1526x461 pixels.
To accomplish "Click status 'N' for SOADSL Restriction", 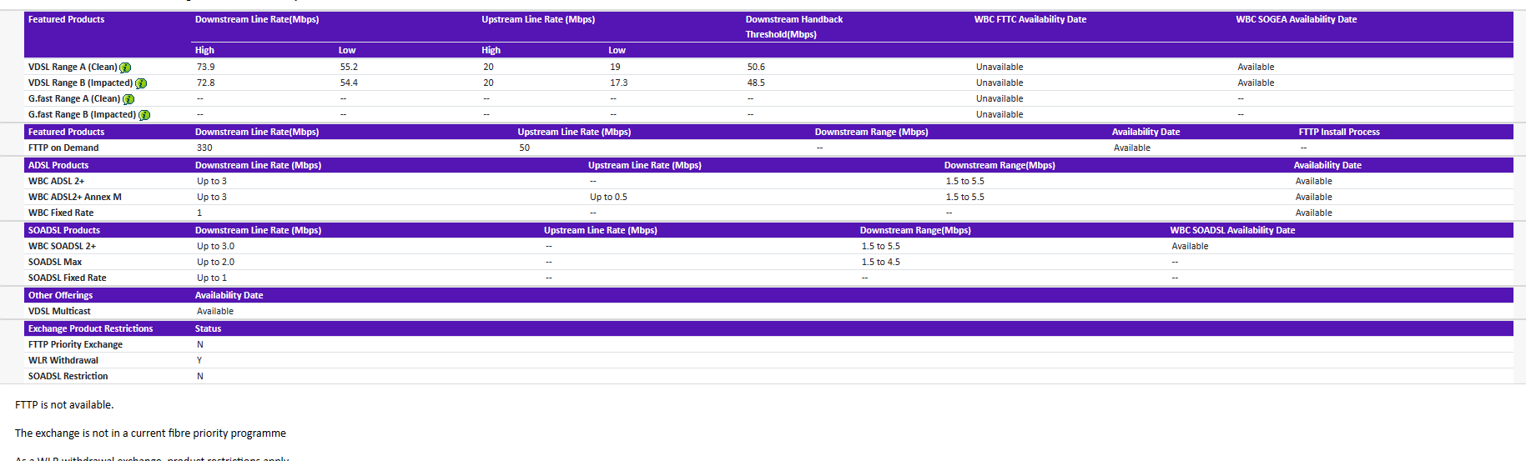I will pos(200,376).
